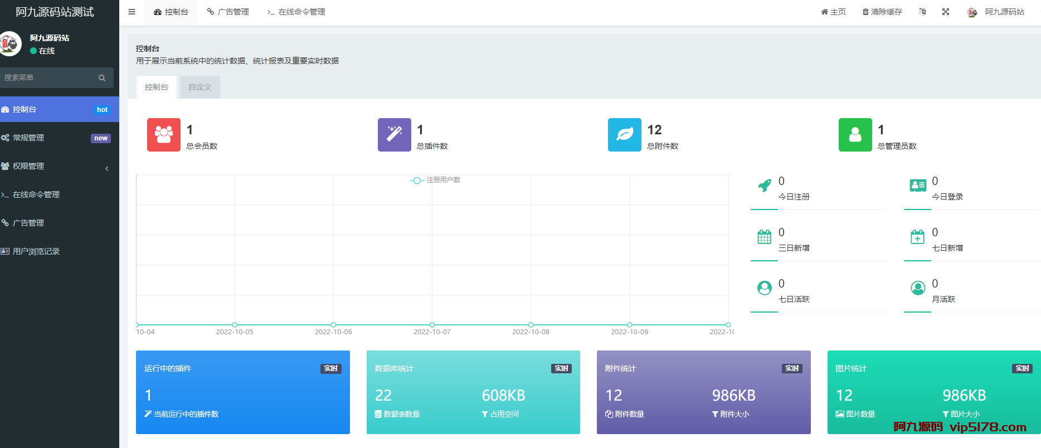Click the 月活跃 label

click(x=943, y=299)
